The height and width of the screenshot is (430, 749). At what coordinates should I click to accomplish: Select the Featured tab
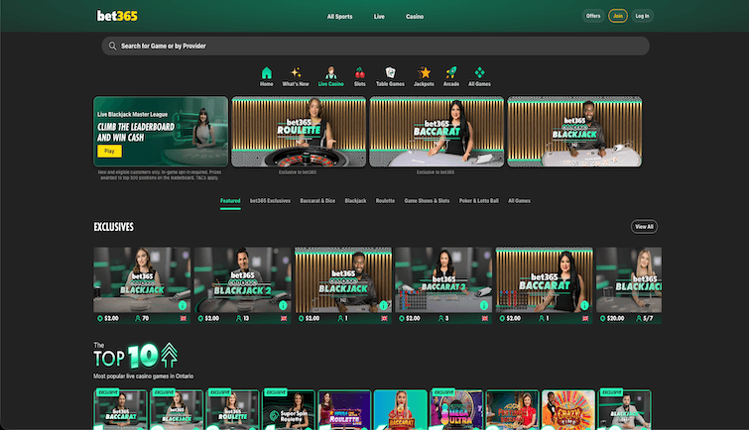230,201
